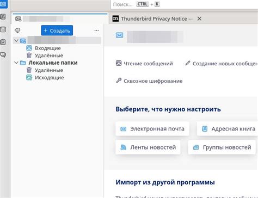
Task: Open folder pane options (three dots)
Action: pyautogui.click(x=96, y=30)
